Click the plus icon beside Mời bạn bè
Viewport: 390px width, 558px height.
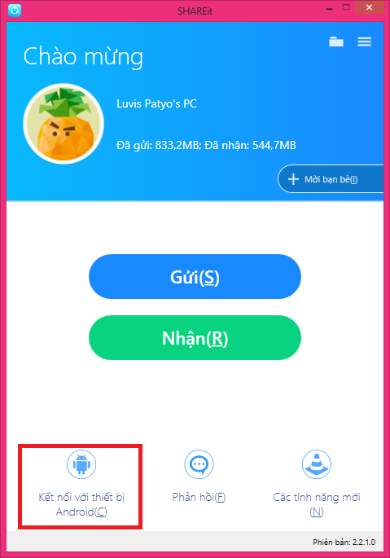point(293,179)
